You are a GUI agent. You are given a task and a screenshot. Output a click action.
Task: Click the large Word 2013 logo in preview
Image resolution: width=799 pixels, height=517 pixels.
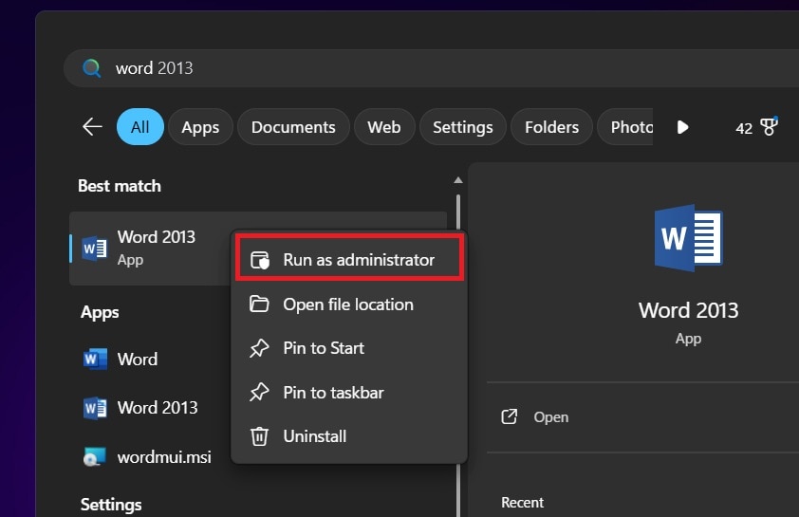pyautogui.click(x=688, y=238)
